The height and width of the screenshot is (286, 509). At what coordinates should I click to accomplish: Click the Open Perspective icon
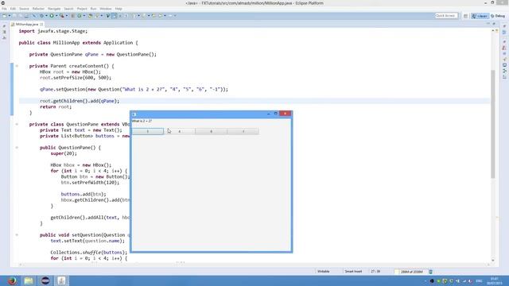[x=465, y=16]
